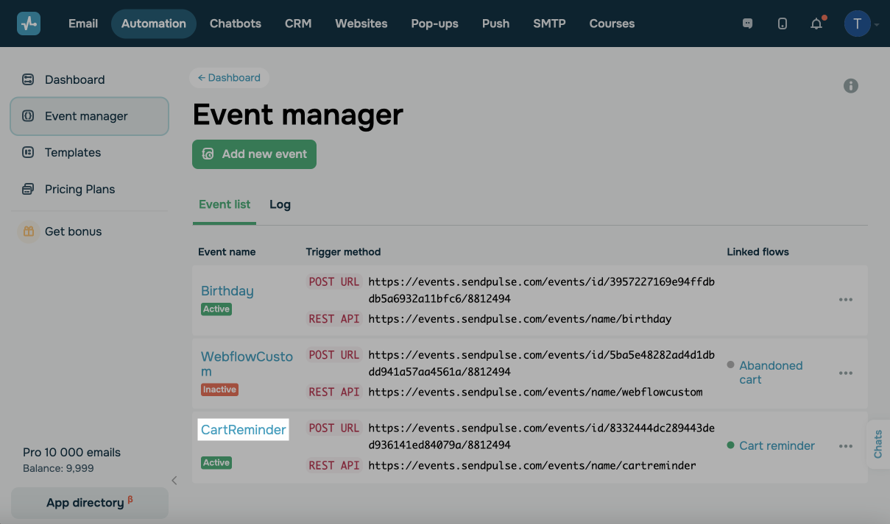Image resolution: width=890 pixels, height=524 pixels.
Task: Open the WebflowCustom event options menu
Action: click(846, 373)
